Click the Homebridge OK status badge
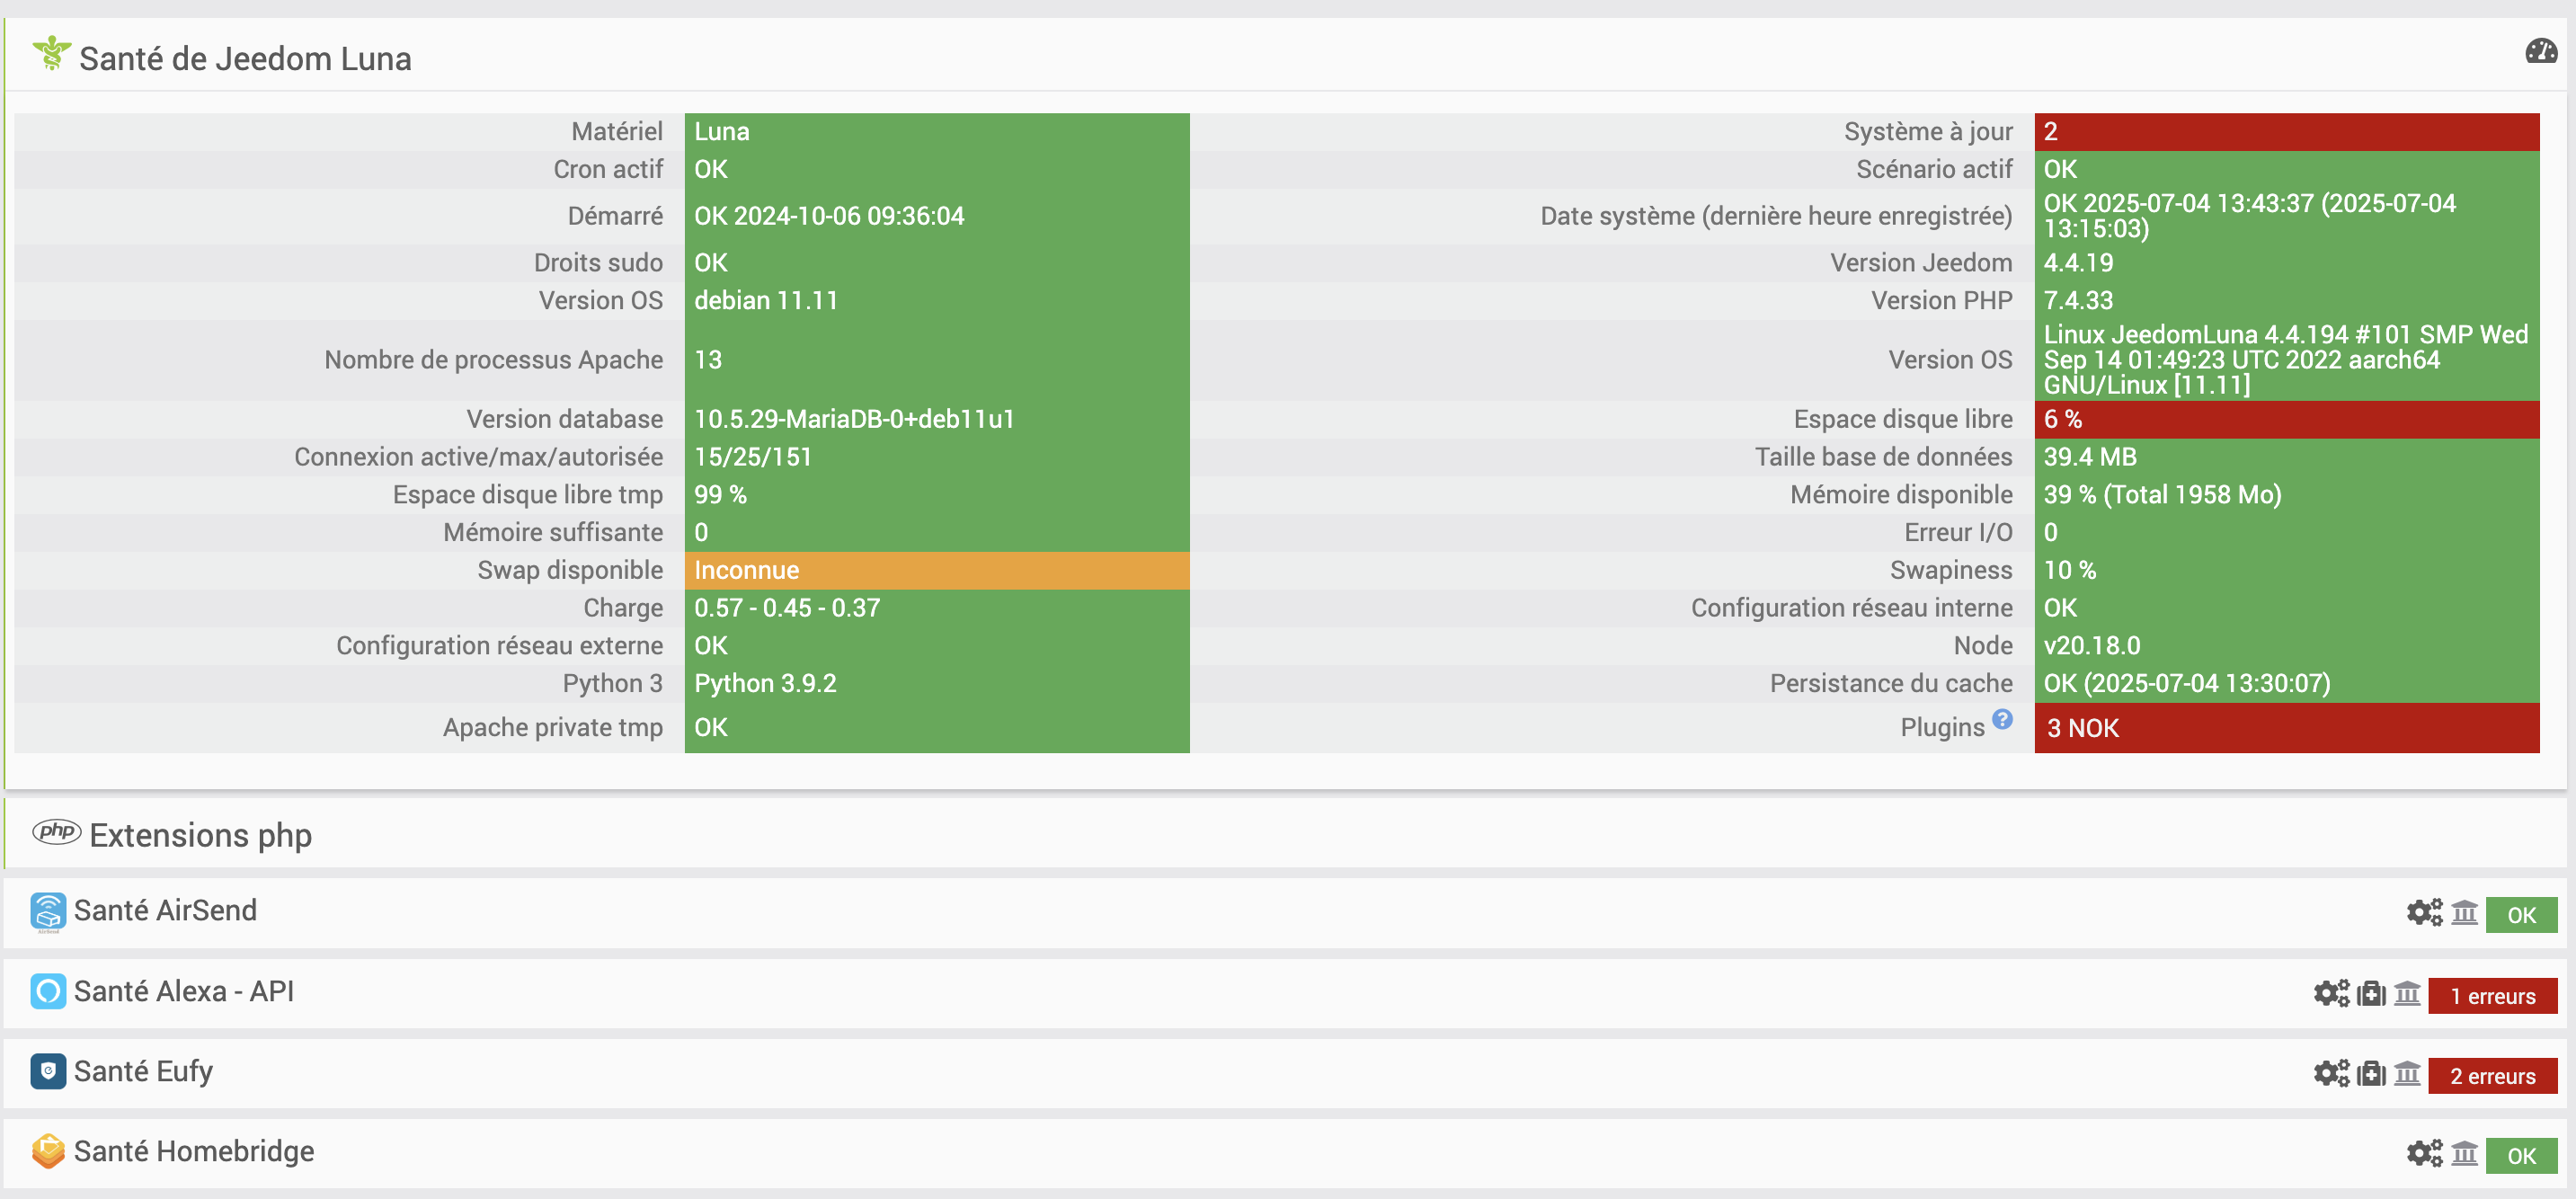This screenshot has width=2576, height=1199. [2521, 1156]
